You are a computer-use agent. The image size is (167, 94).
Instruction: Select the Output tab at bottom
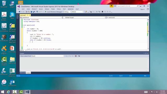point(28,73)
